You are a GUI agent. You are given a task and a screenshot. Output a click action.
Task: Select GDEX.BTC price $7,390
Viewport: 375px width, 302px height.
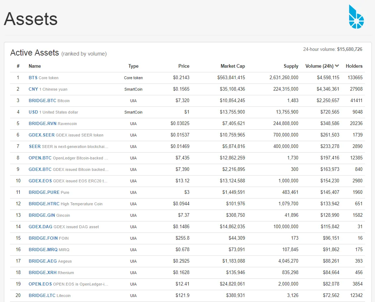click(x=182, y=169)
